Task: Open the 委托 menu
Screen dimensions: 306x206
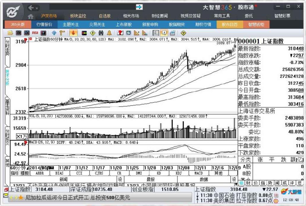Action: pos(249,16)
